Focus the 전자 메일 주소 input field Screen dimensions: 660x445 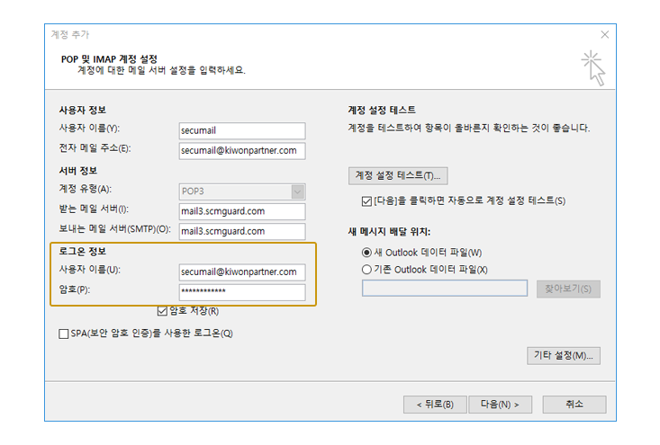(x=242, y=150)
